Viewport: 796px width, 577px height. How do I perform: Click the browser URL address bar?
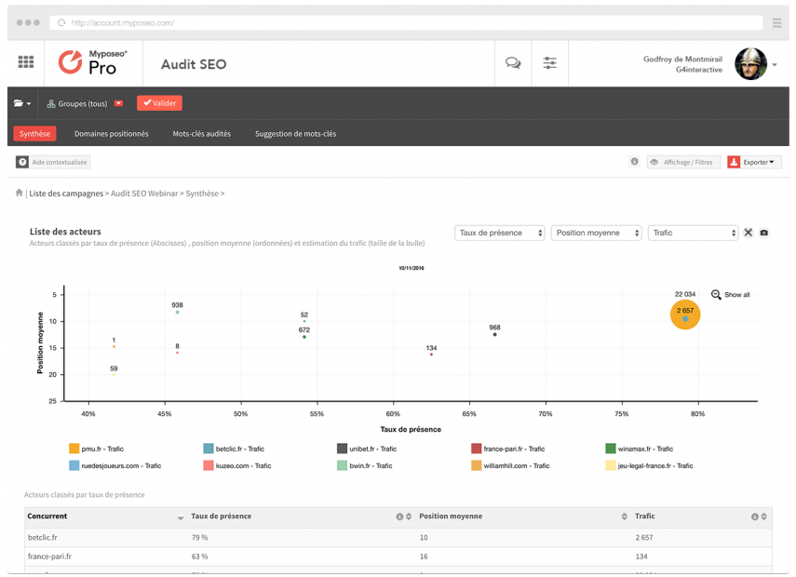406,23
